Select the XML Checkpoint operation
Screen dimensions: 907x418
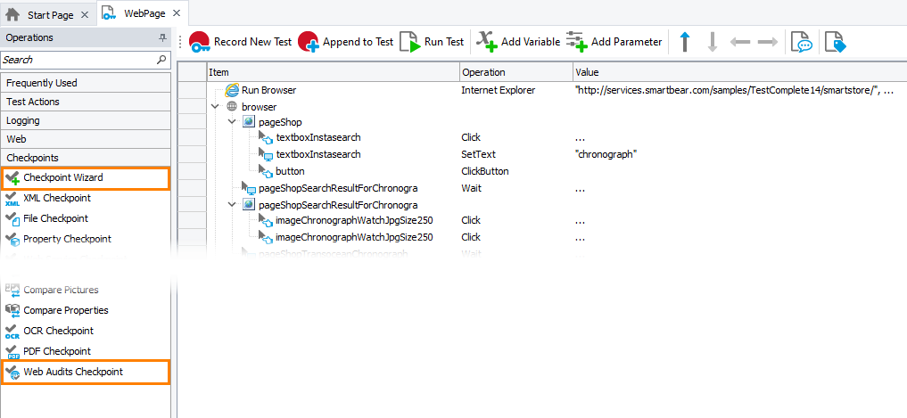point(86,198)
